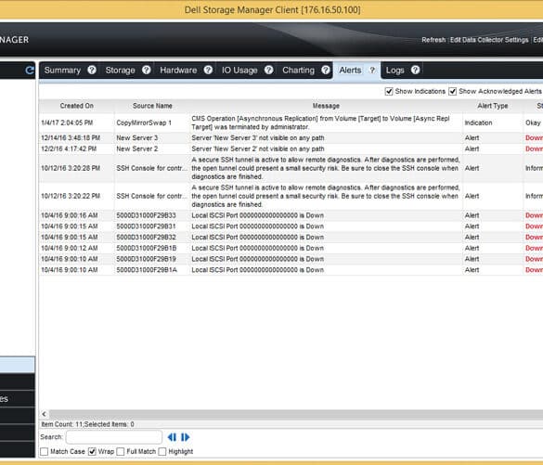Open help icon next to Hardware tab
The width and height of the screenshot is (543, 465).
pyautogui.click(x=208, y=70)
